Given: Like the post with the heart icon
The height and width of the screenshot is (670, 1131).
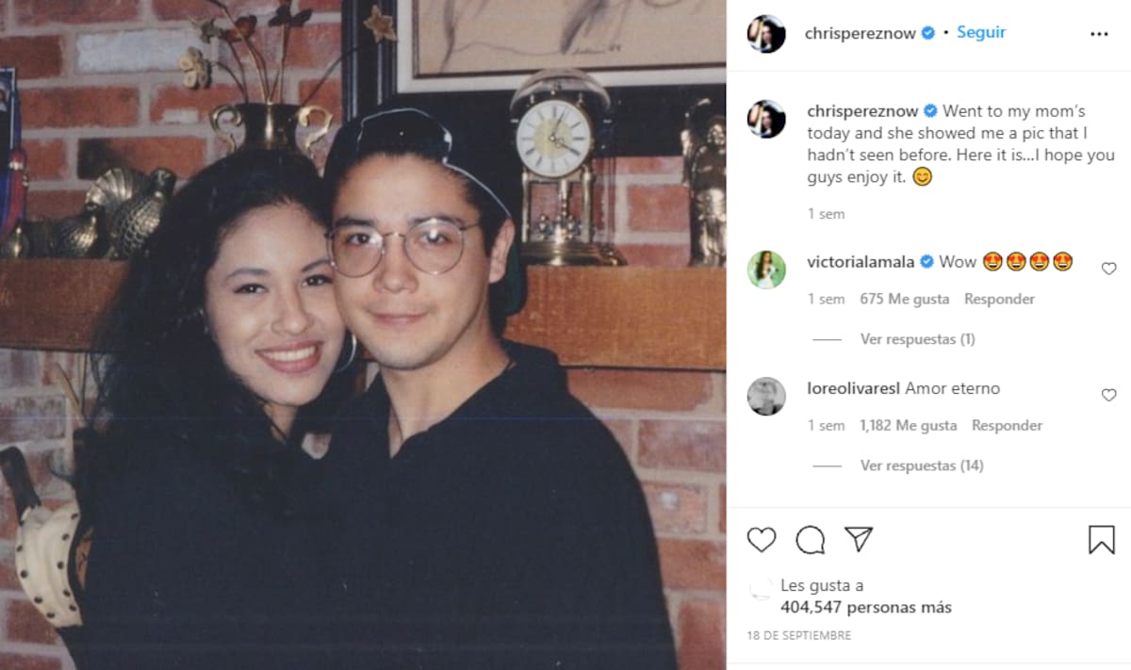Looking at the screenshot, I should [762, 540].
